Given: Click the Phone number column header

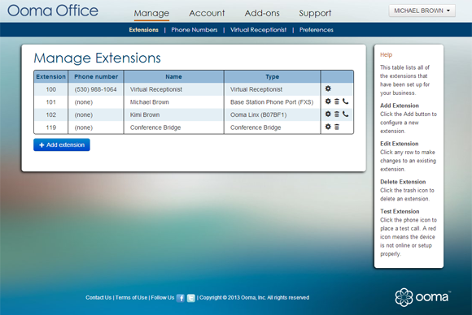Looking at the screenshot, I should [96, 76].
